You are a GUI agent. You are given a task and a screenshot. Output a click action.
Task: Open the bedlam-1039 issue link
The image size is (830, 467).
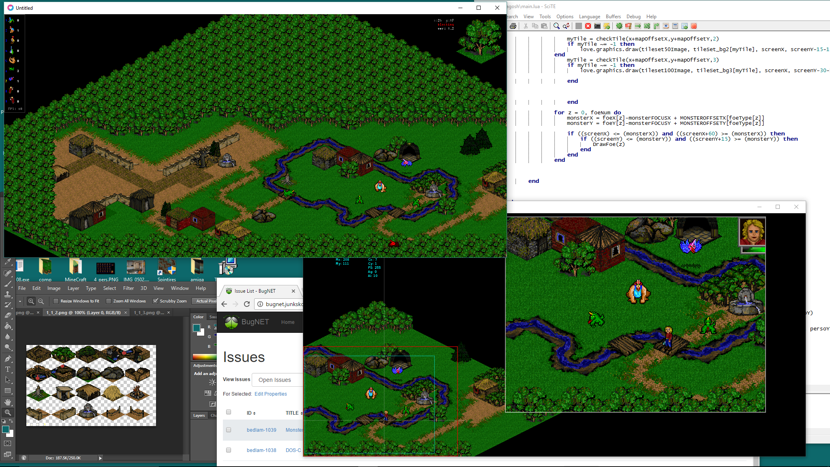261,430
